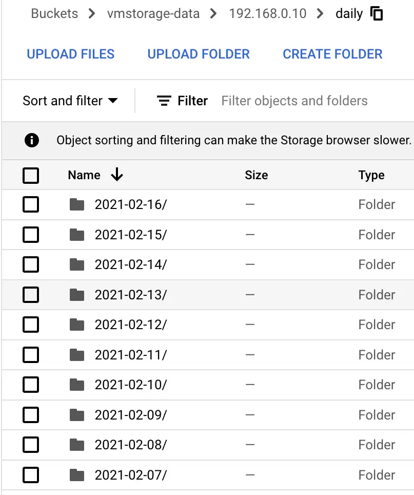Viewport: 414px width, 495px height.
Task: Expand the Sort and filter dropdown
Action: coord(70,101)
